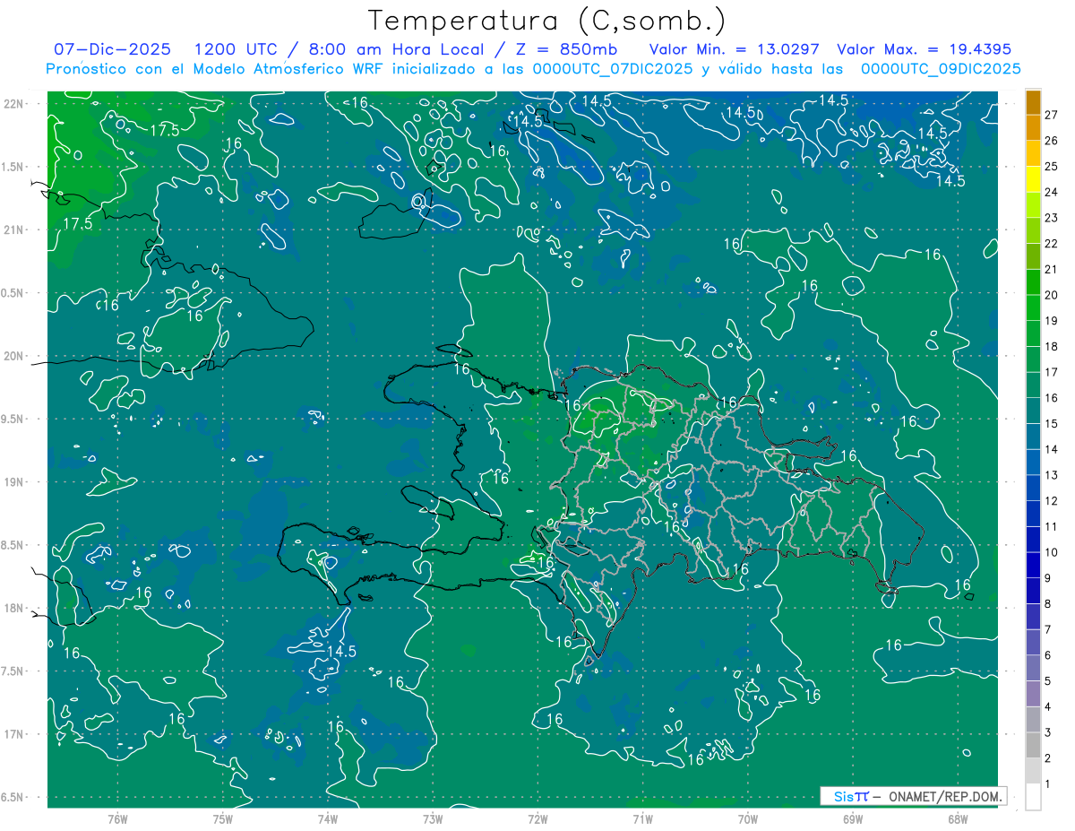The height and width of the screenshot is (831, 1075).
Task: Click the legend value "16" on the color scale
Action: coord(1052,397)
